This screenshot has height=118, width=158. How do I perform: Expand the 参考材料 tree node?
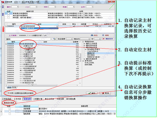[83, 61]
